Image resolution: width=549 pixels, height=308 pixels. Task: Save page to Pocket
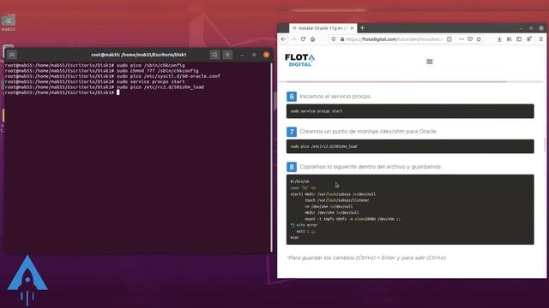(470, 39)
